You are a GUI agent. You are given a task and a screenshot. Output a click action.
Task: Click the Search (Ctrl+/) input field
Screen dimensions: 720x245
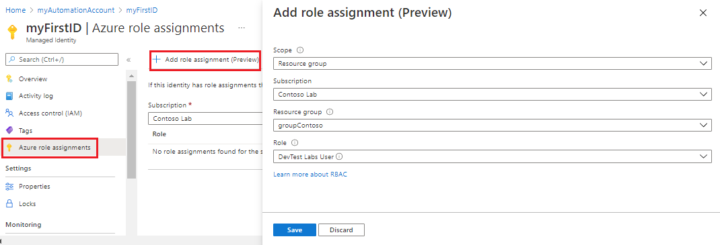62,60
